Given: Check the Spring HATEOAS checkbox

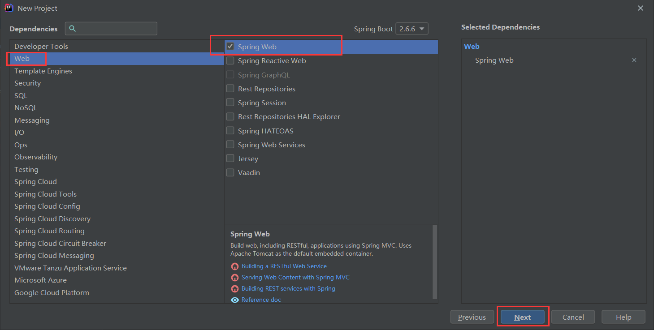Looking at the screenshot, I should tap(230, 131).
